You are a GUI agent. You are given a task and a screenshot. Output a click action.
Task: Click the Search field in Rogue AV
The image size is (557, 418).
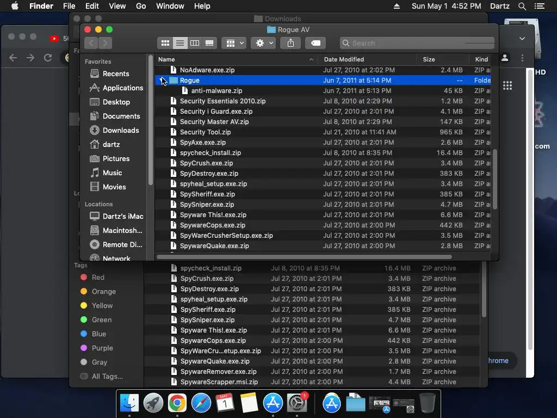point(417,43)
